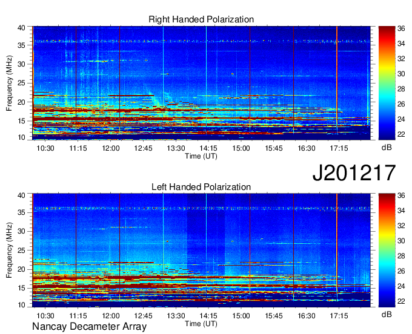
Task: Click the 40 MHz tick label on the top plot
Action: (x=21, y=28)
